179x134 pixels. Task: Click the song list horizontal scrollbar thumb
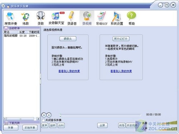click(x=20, y=119)
